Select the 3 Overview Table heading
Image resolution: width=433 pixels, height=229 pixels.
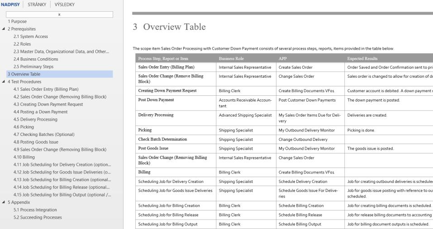(x=59, y=74)
